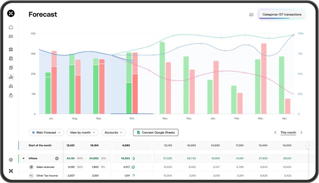Click the red bar for Mar.
Screen dimensions: 319x183
click(x=264, y=78)
